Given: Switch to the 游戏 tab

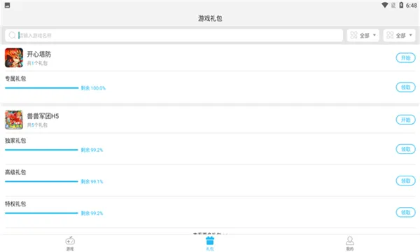Looking at the screenshot, I should (70, 244).
